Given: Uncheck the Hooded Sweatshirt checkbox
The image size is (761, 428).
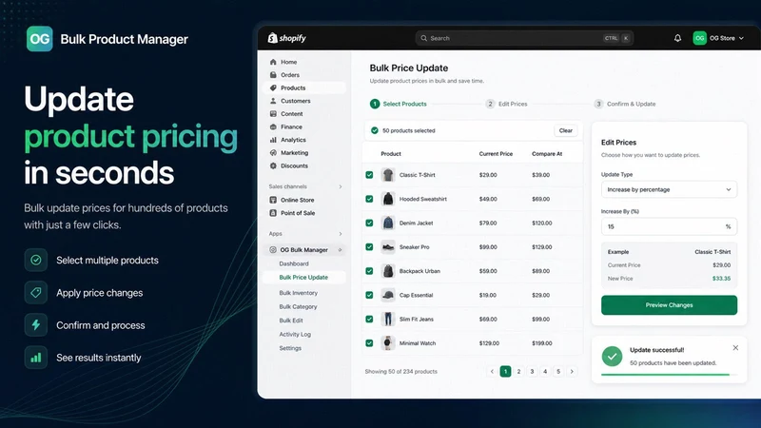Looking at the screenshot, I should point(369,199).
